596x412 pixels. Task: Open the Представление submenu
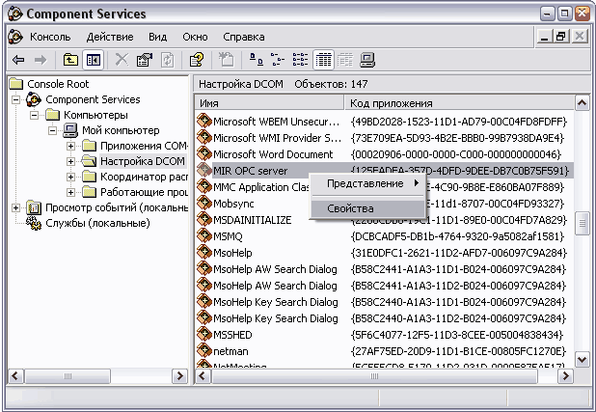pos(367,183)
